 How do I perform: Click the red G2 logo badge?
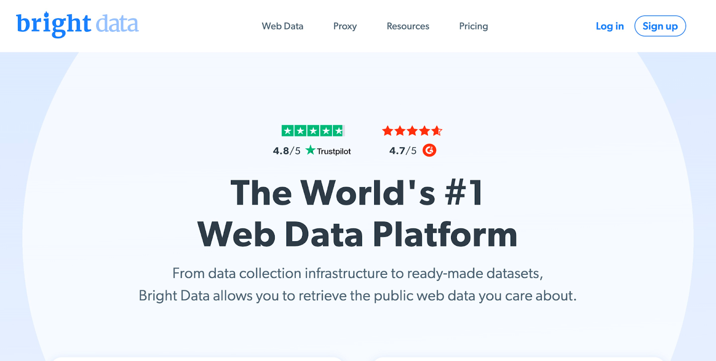tap(430, 151)
